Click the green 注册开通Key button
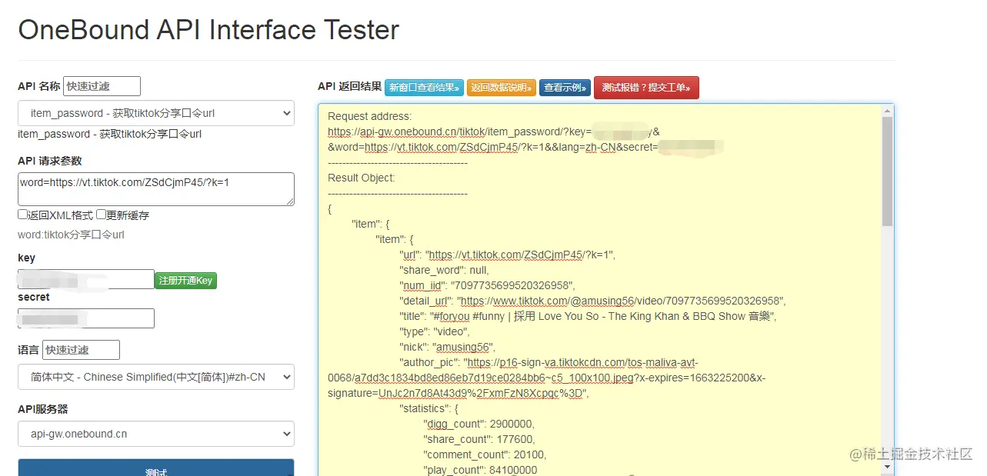This screenshot has height=476, width=987. 185,281
